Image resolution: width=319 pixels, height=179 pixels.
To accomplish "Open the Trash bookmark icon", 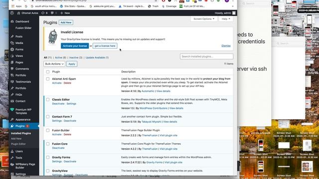I will point(150,6).
